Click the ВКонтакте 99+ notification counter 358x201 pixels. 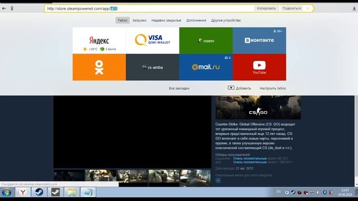point(278,31)
